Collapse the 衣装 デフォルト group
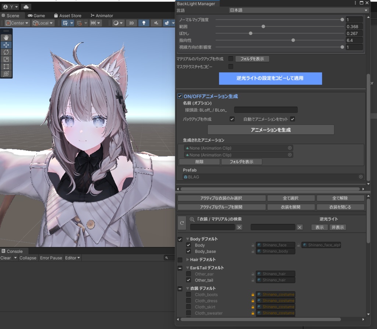Viewport: 377px width, 329px height. pos(187,289)
